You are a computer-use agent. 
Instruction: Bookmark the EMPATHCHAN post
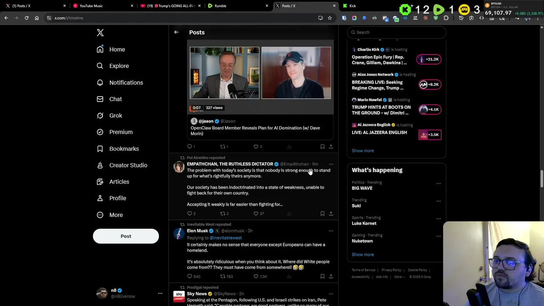click(323, 214)
